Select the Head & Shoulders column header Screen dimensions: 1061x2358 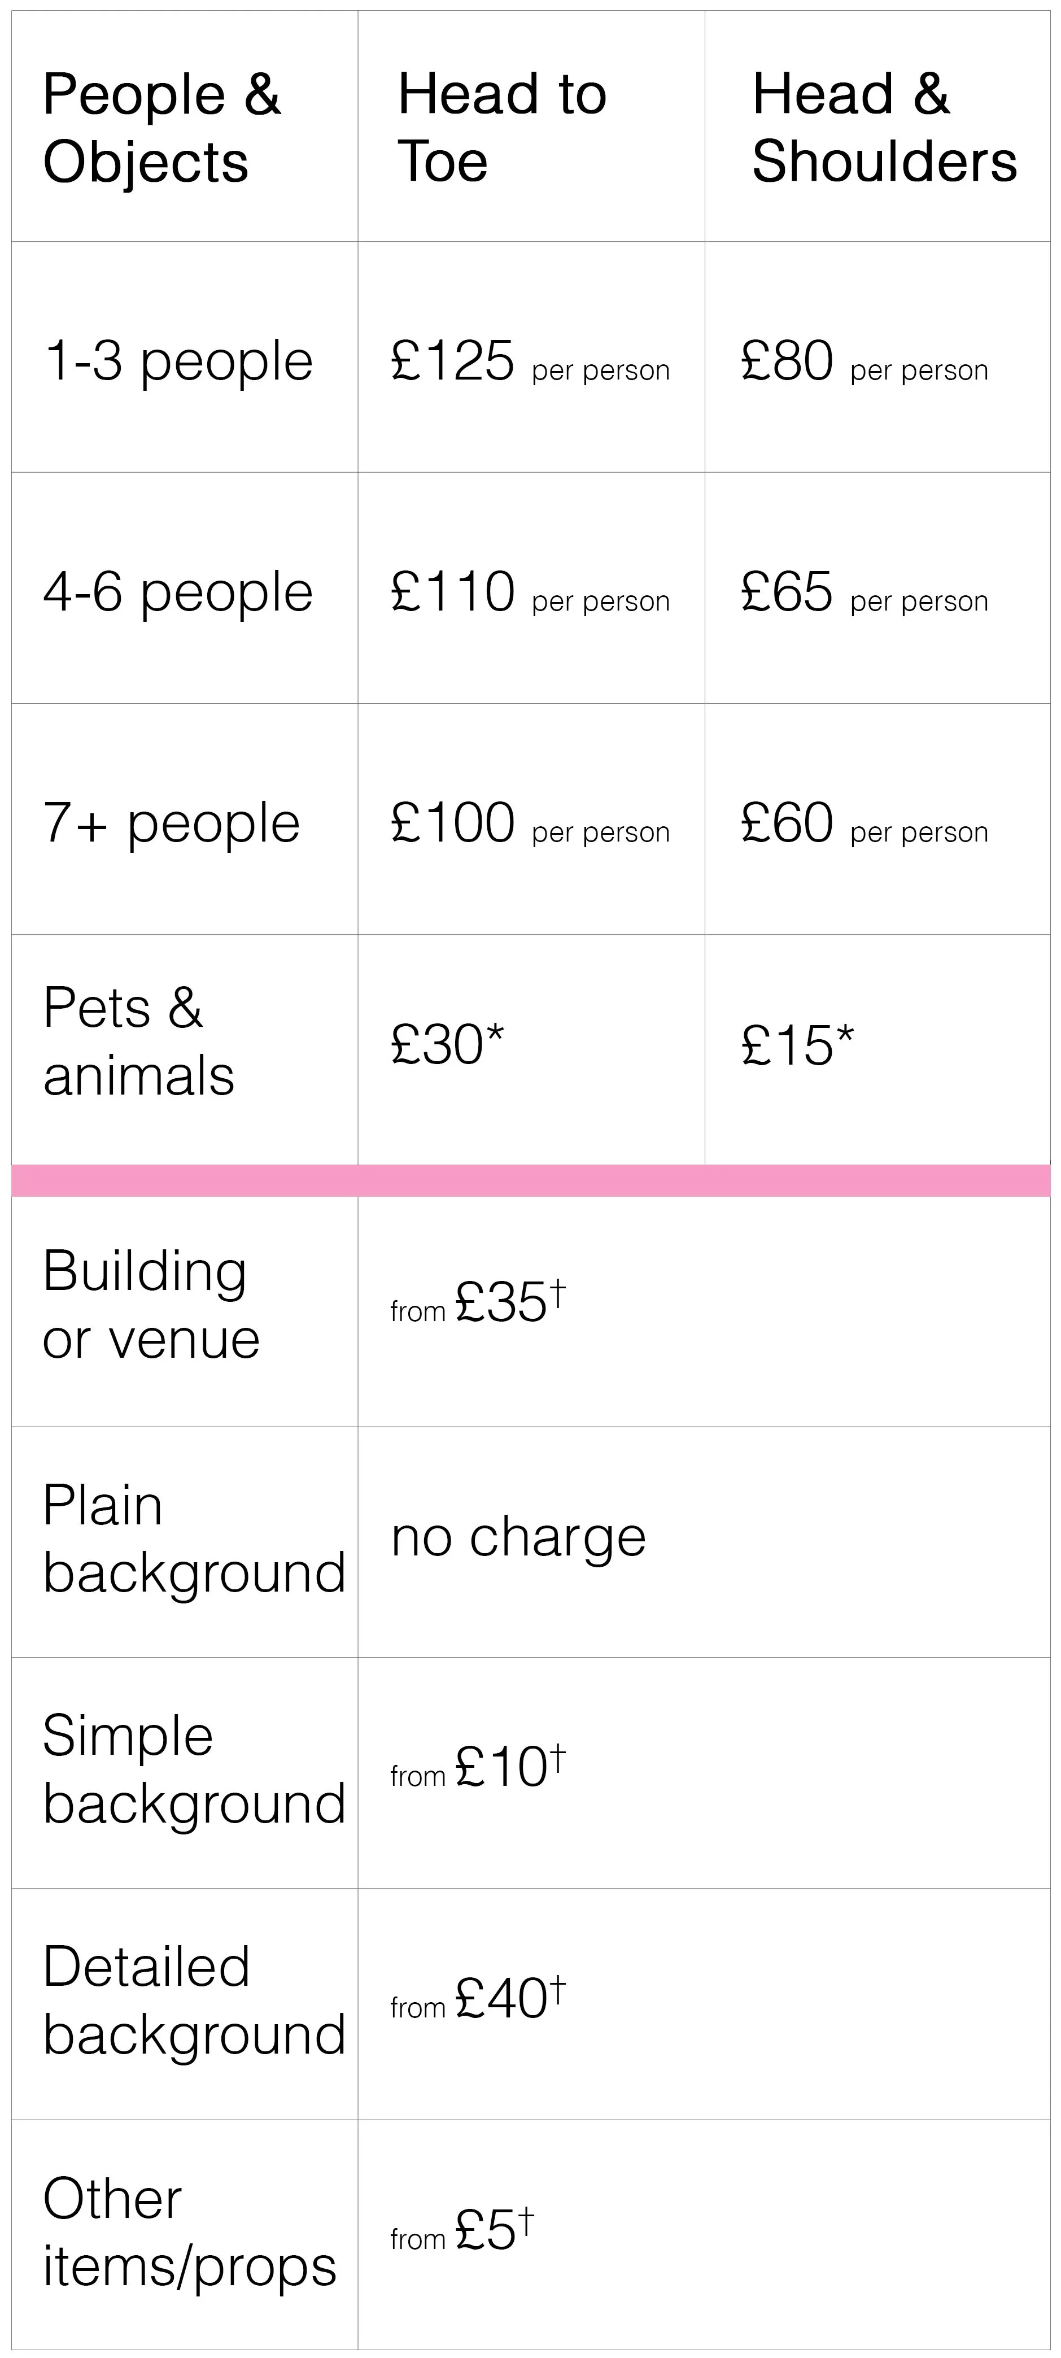pos(884,128)
